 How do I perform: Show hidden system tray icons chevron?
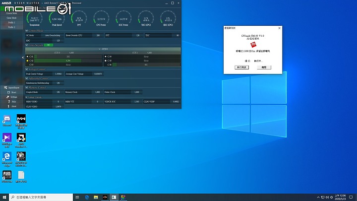(x=318, y=197)
